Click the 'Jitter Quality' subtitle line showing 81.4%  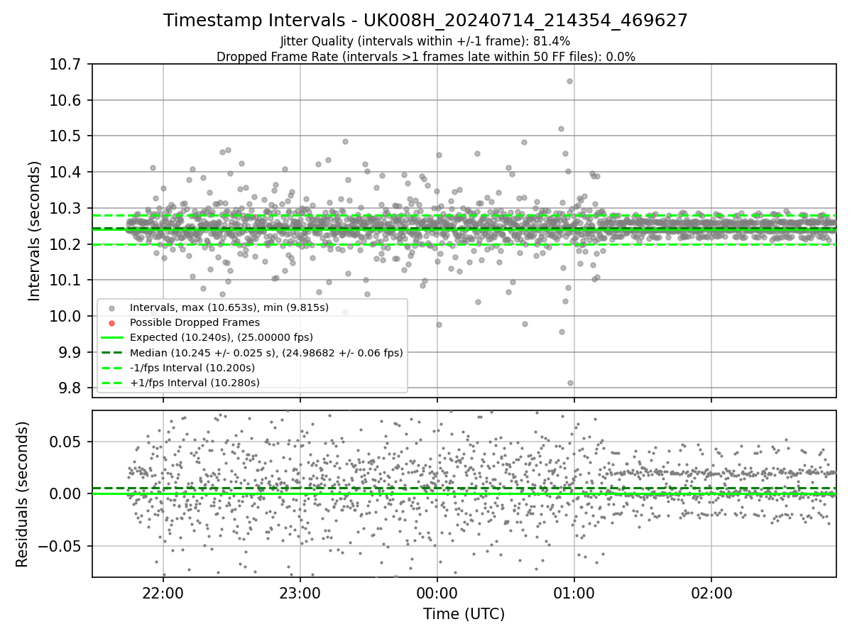click(x=425, y=42)
